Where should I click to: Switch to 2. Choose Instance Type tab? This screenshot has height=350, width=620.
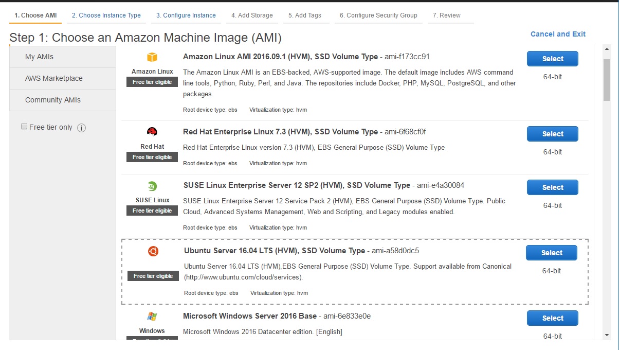click(x=106, y=15)
